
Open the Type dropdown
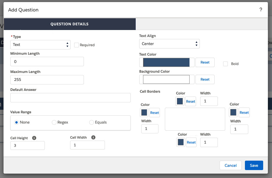coord(40,45)
